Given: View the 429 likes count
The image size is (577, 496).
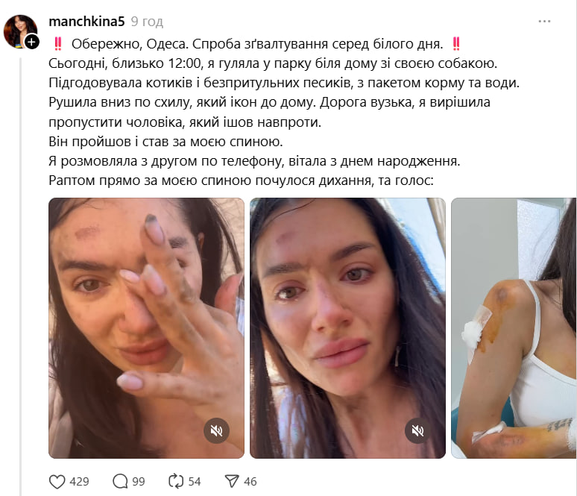Looking at the screenshot, I should [x=80, y=482].
